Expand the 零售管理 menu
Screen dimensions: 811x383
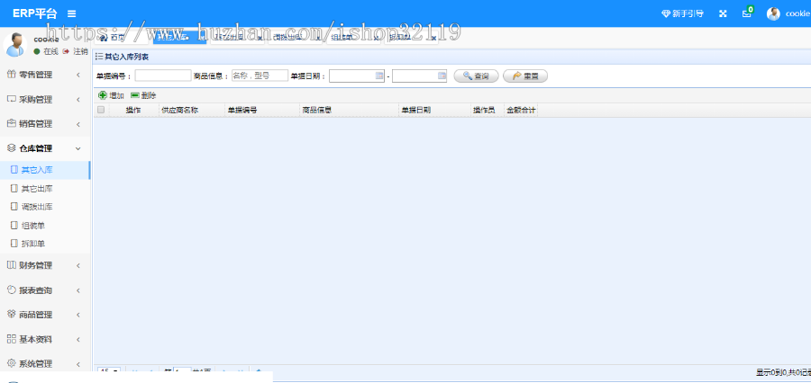[45, 75]
